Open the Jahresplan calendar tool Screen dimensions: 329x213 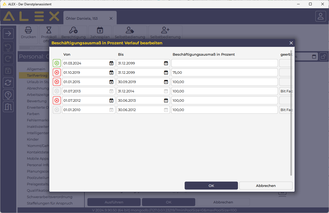point(100,30)
